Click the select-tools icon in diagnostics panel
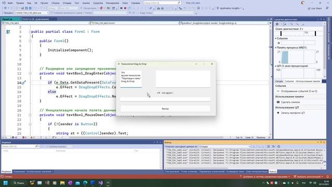Screen dimensions: 332x187 (284, 24)
